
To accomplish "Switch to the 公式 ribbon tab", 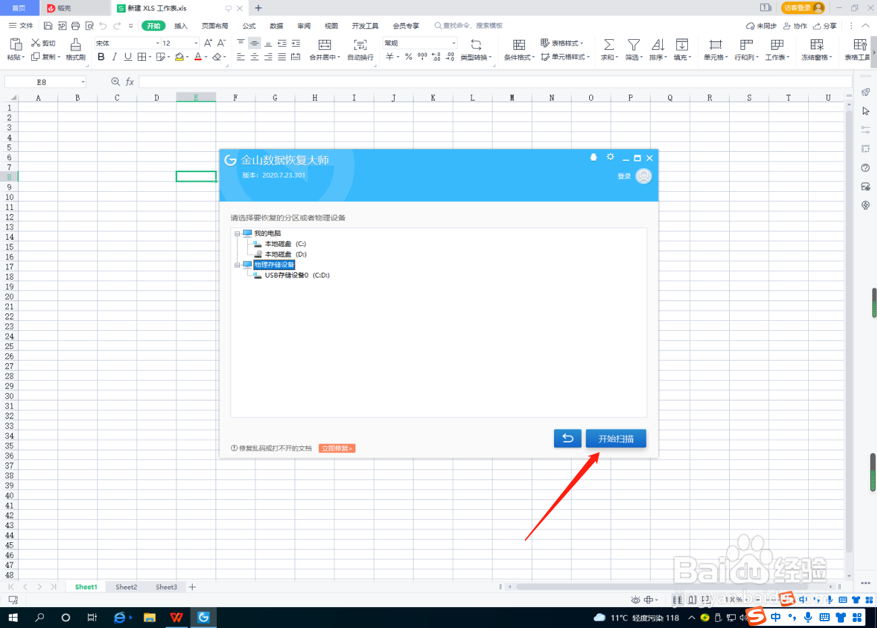I will (x=249, y=26).
